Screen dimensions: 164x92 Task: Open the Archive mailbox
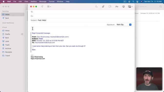click(13, 49)
